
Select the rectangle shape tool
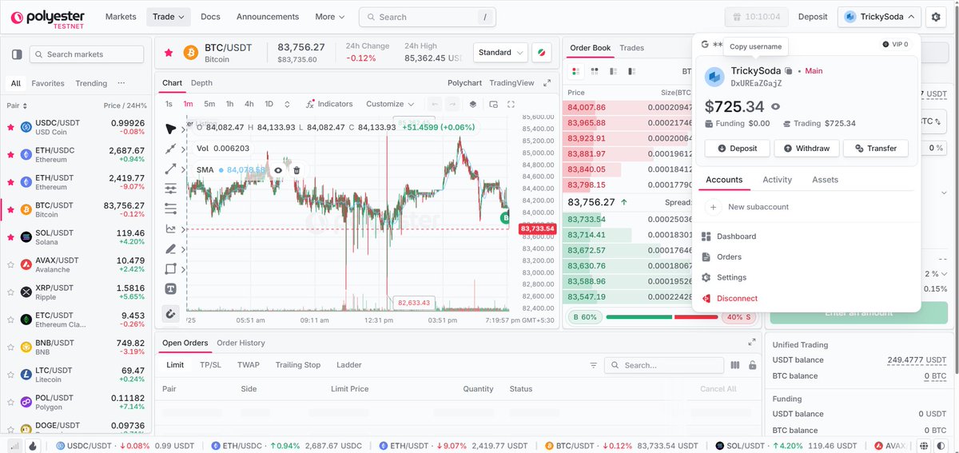pyautogui.click(x=171, y=269)
